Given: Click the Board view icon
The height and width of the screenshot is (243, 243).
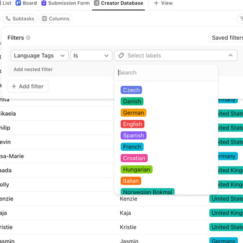Looking at the screenshot, I should point(18,3).
